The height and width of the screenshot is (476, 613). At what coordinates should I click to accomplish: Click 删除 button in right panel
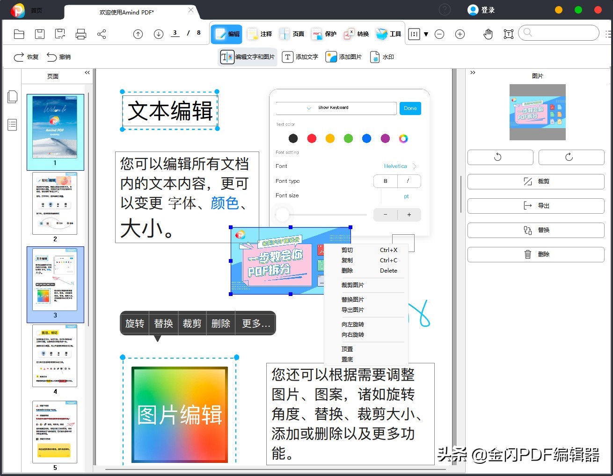point(536,254)
